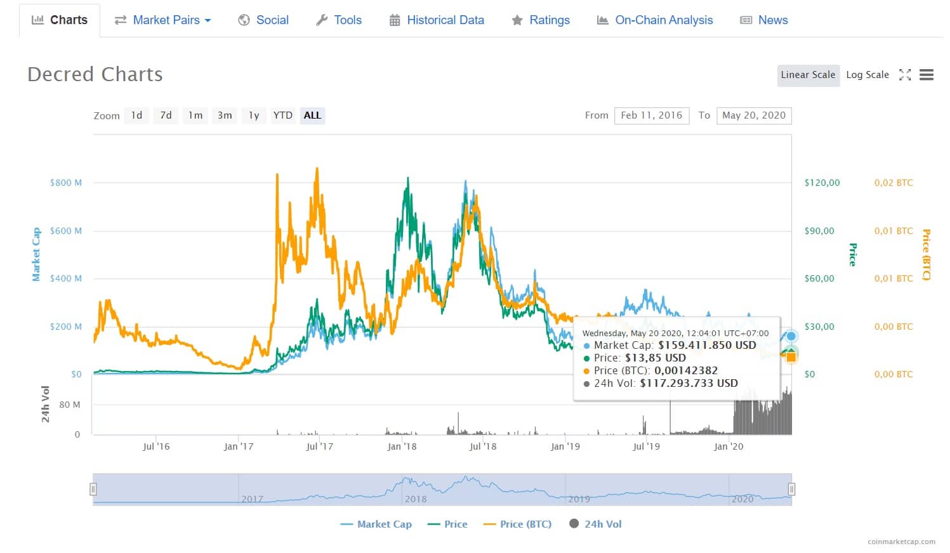Set zoom range to 3m

click(x=225, y=115)
